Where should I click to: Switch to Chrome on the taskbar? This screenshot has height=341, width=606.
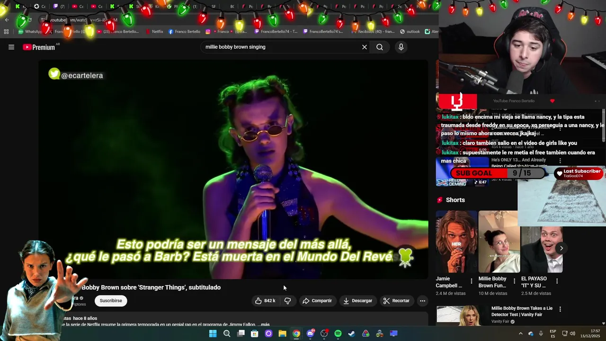tap(296, 333)
